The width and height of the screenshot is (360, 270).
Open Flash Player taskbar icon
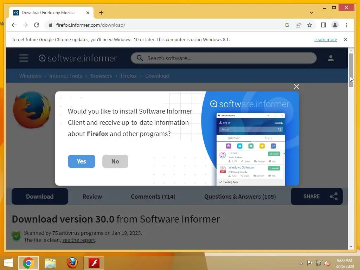coord(94,263)
